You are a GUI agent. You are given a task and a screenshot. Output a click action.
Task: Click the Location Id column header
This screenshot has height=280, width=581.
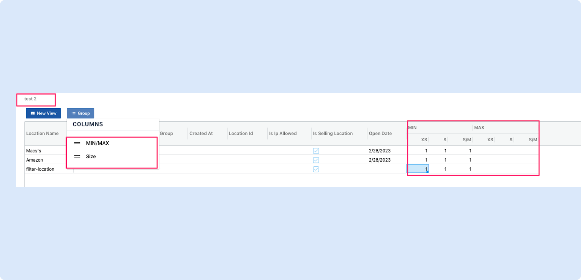(x=241, y=134)
